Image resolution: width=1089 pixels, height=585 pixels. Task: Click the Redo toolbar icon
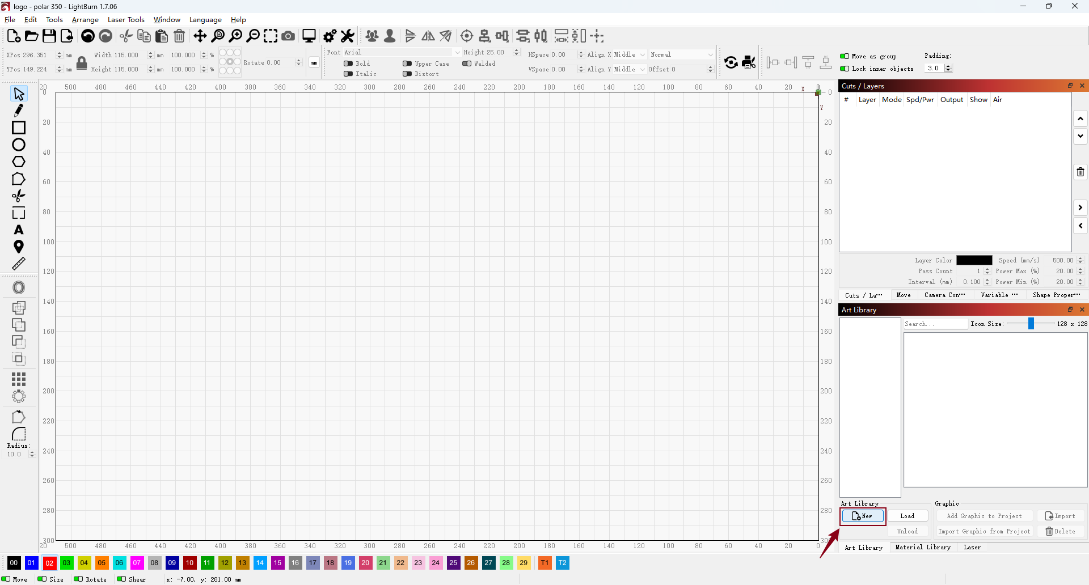105,36
